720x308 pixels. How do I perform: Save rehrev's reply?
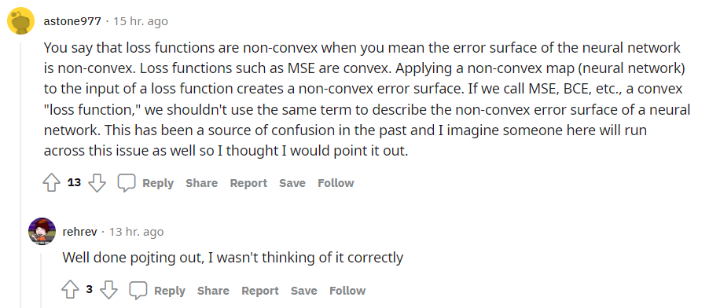(303, 291)
